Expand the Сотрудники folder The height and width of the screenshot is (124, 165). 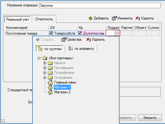[45, 77]
